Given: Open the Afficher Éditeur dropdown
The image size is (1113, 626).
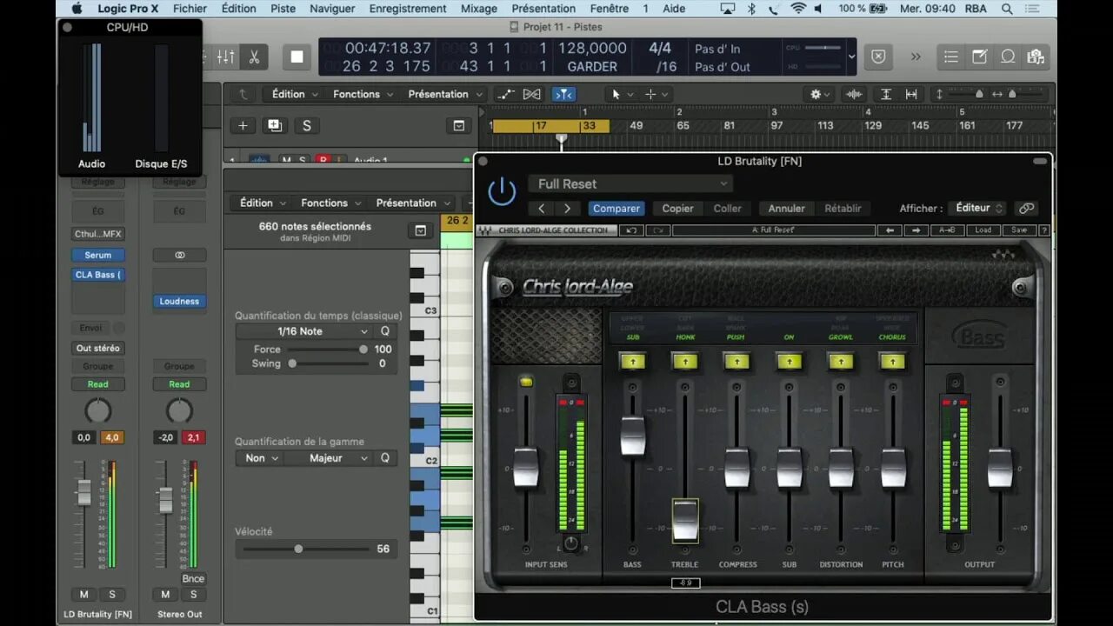Looking at the screenshot, I should point(978,209).
